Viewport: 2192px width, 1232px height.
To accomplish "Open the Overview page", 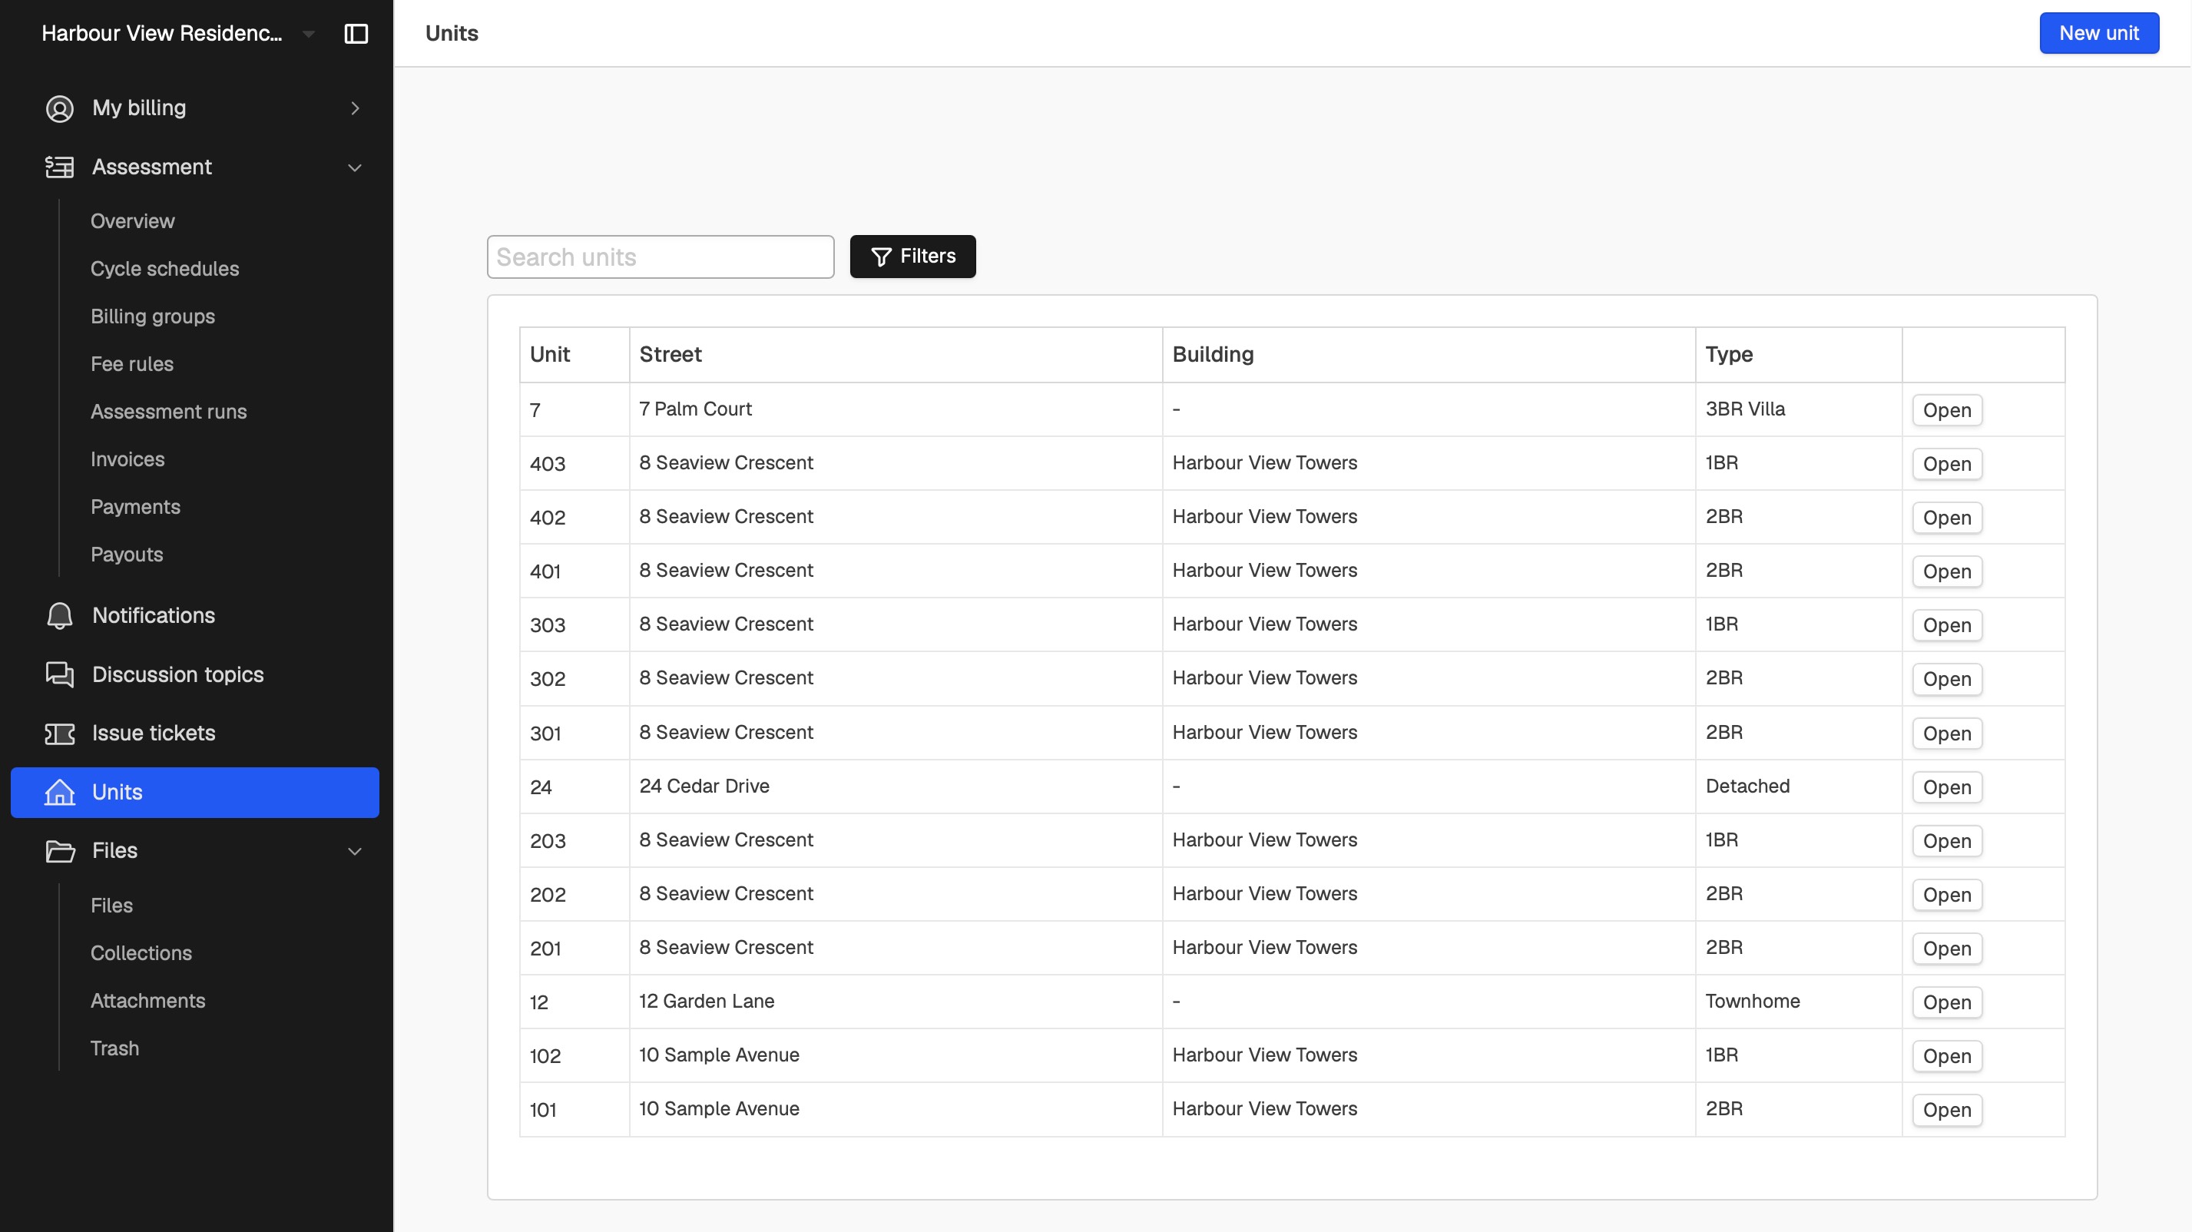I will click(x=133, y=221).
